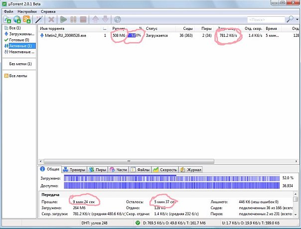Screen dimensions: 301x229
Task: Pause the torrent using the toolbar icon
Action: [x=73, y=19]
